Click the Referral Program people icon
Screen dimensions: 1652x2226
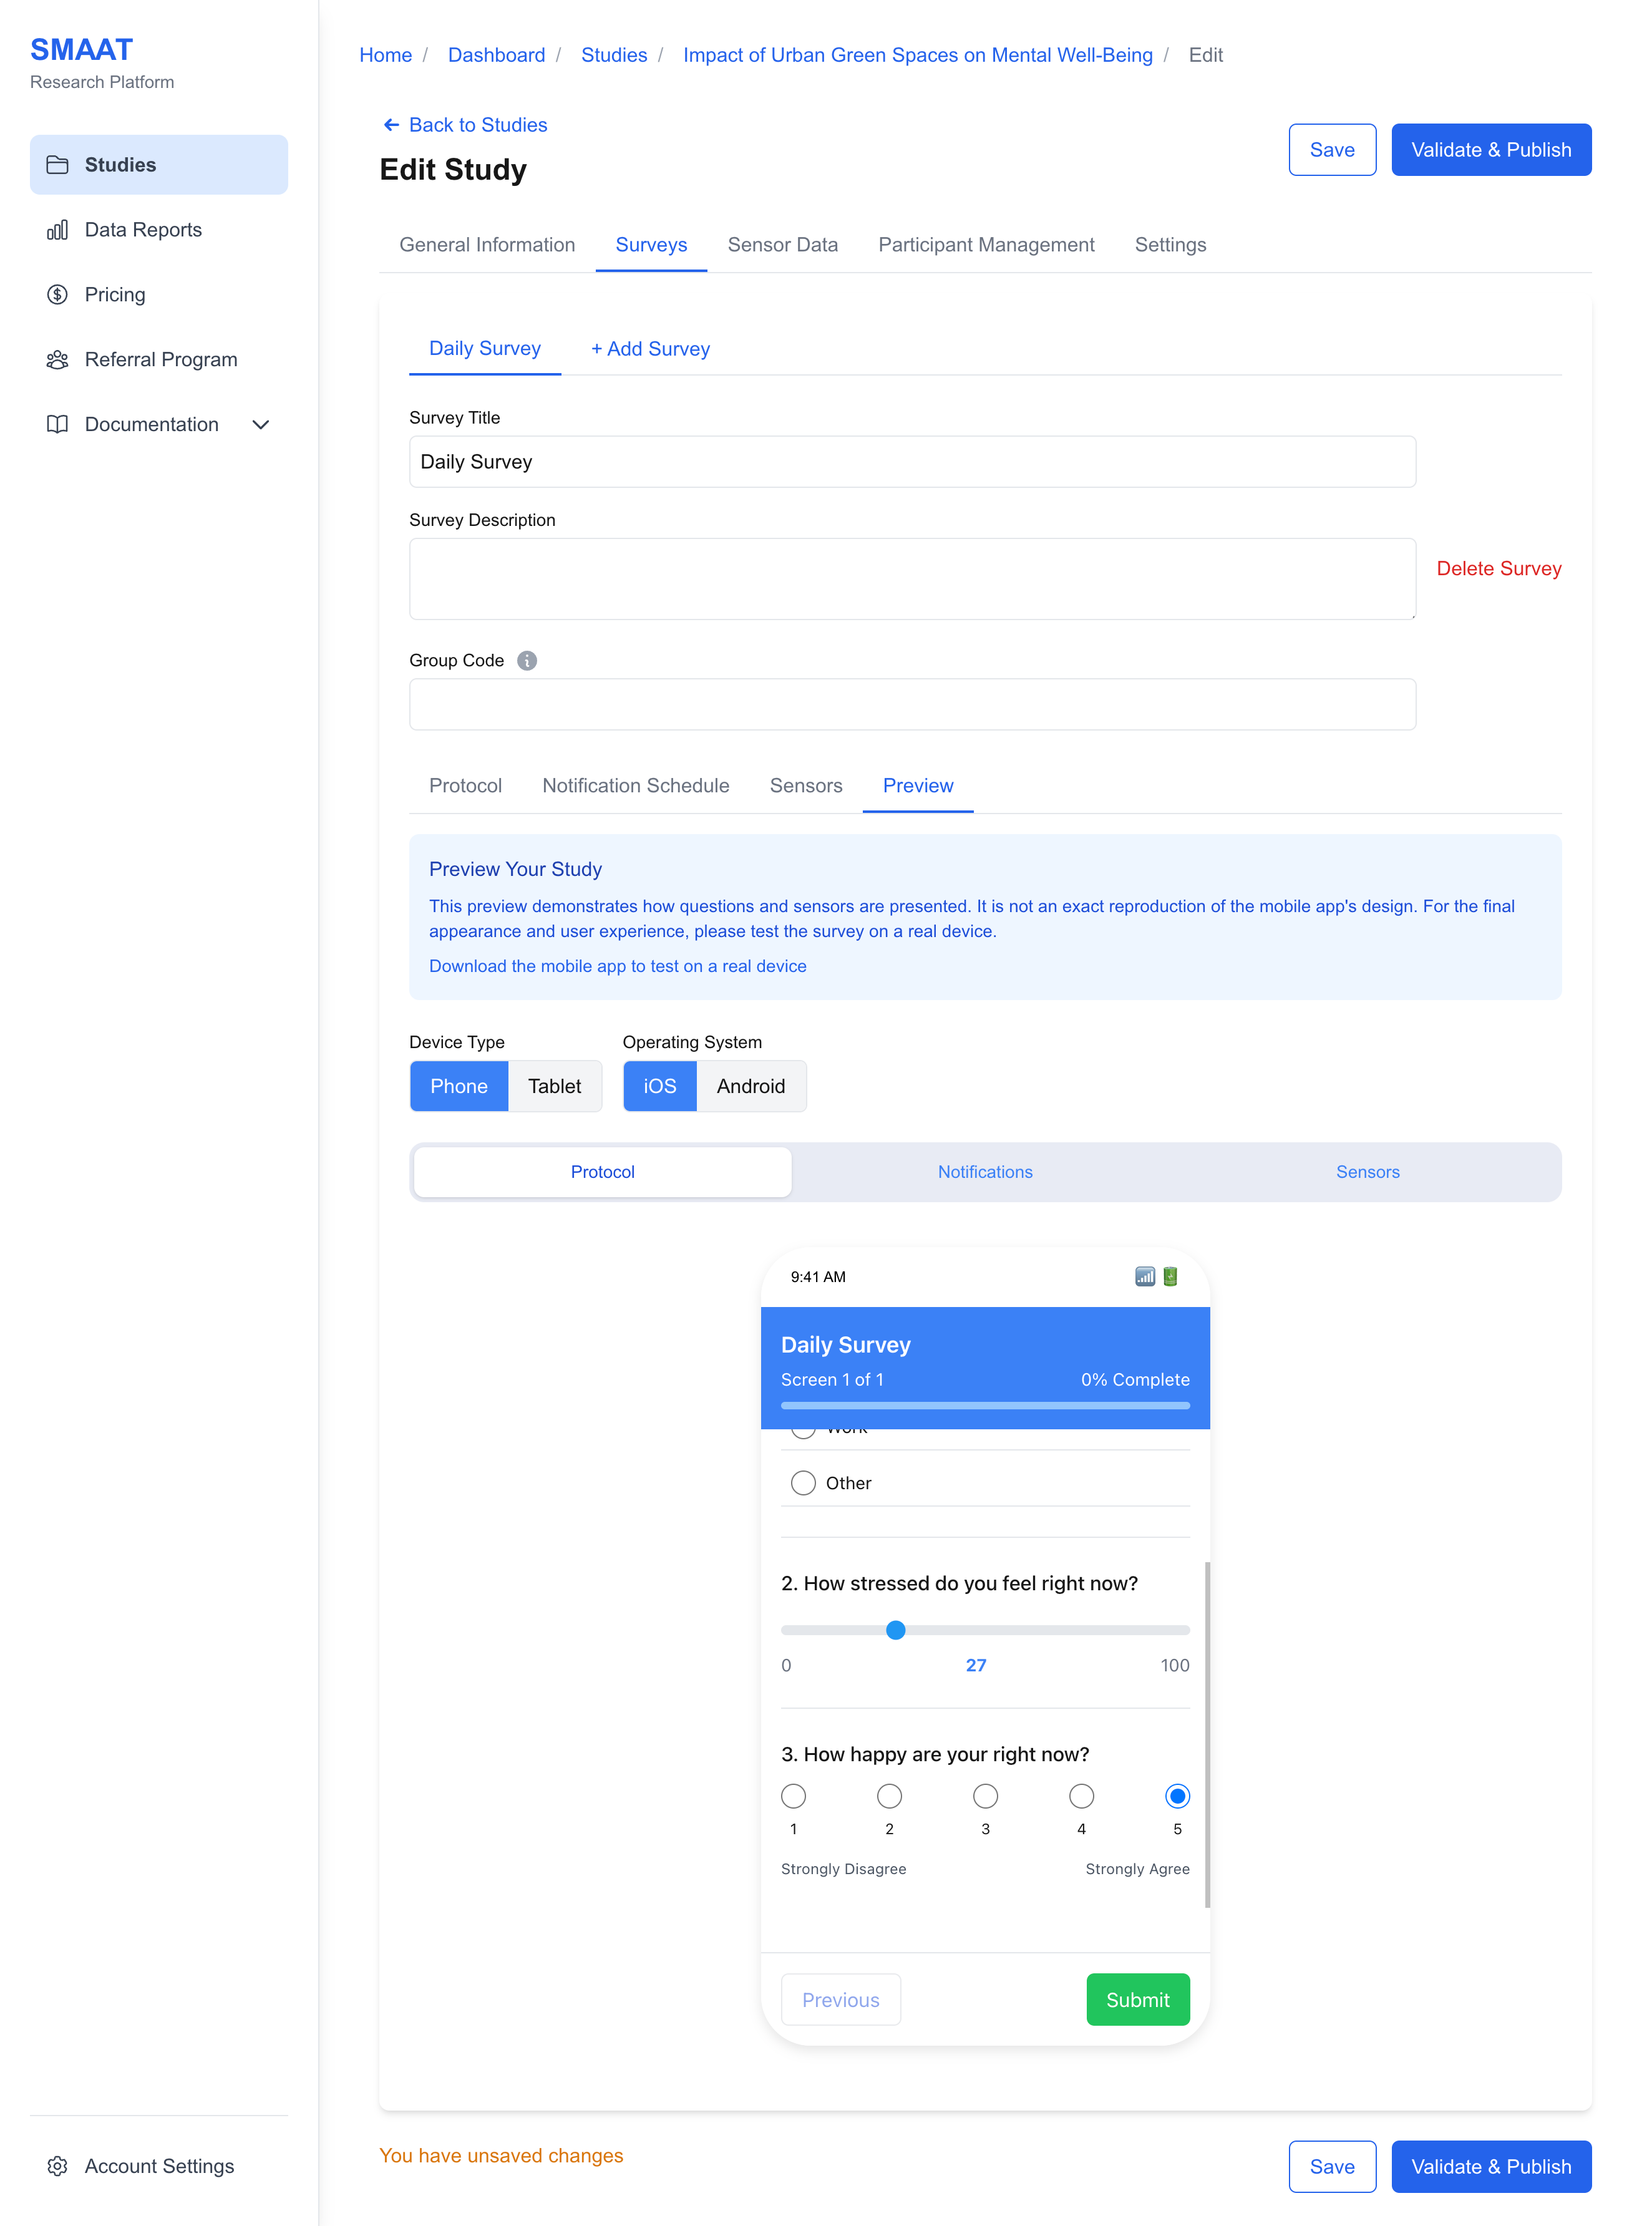[x=57, y=360]
